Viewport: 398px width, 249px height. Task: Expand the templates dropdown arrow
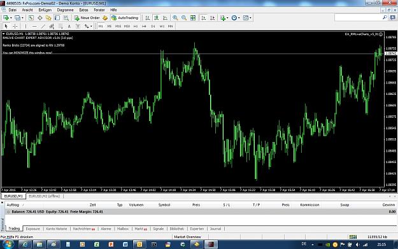[x=250, y=18]
